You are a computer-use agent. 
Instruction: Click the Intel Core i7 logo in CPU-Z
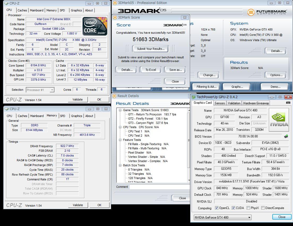[95, 26]
